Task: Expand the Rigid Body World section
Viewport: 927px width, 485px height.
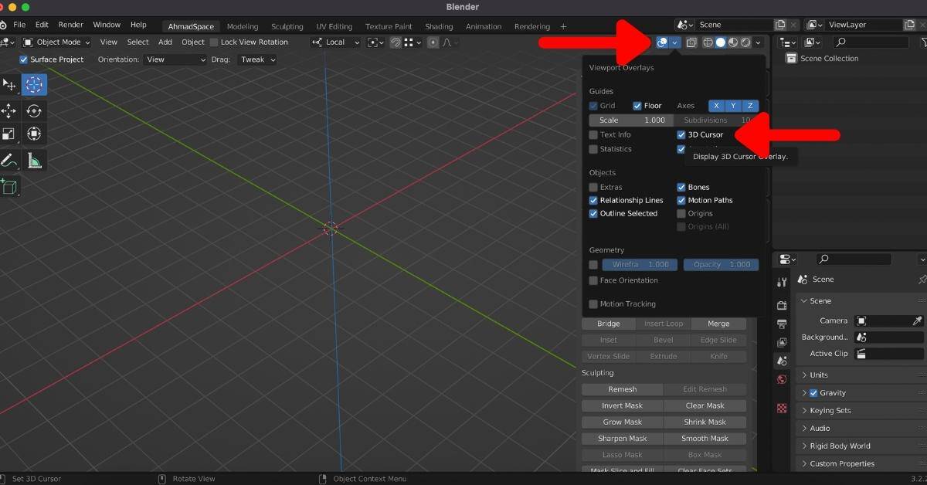Action: [842, 446]
